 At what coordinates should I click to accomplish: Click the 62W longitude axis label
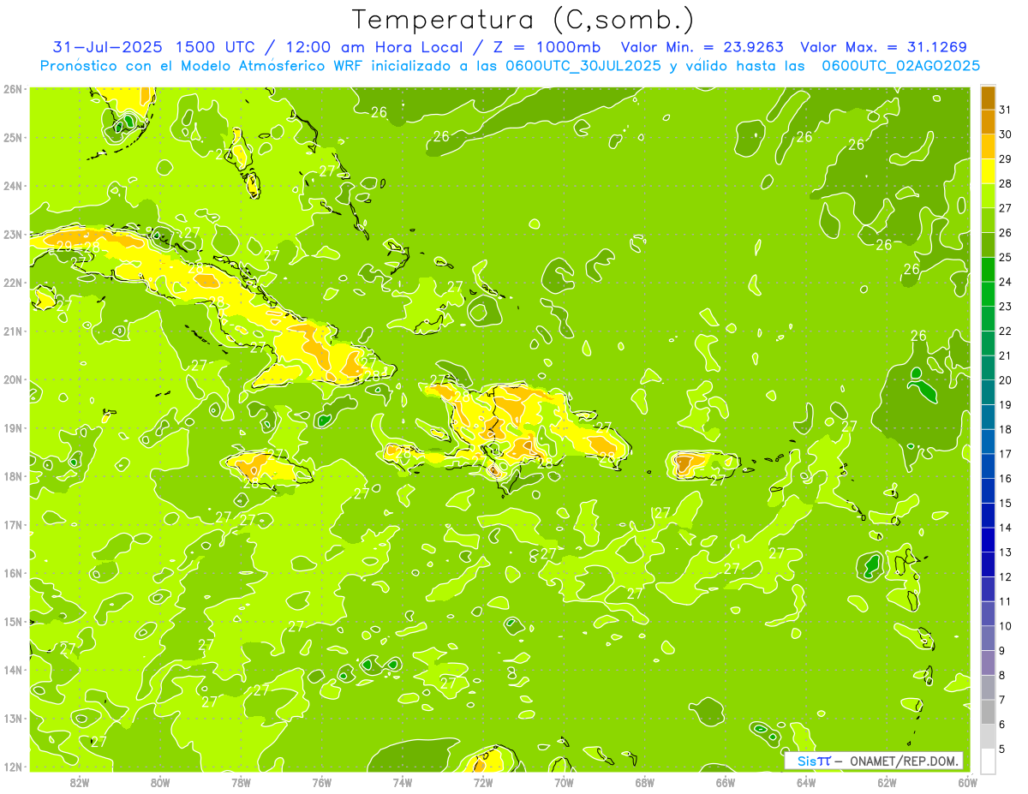pos(887,782)
